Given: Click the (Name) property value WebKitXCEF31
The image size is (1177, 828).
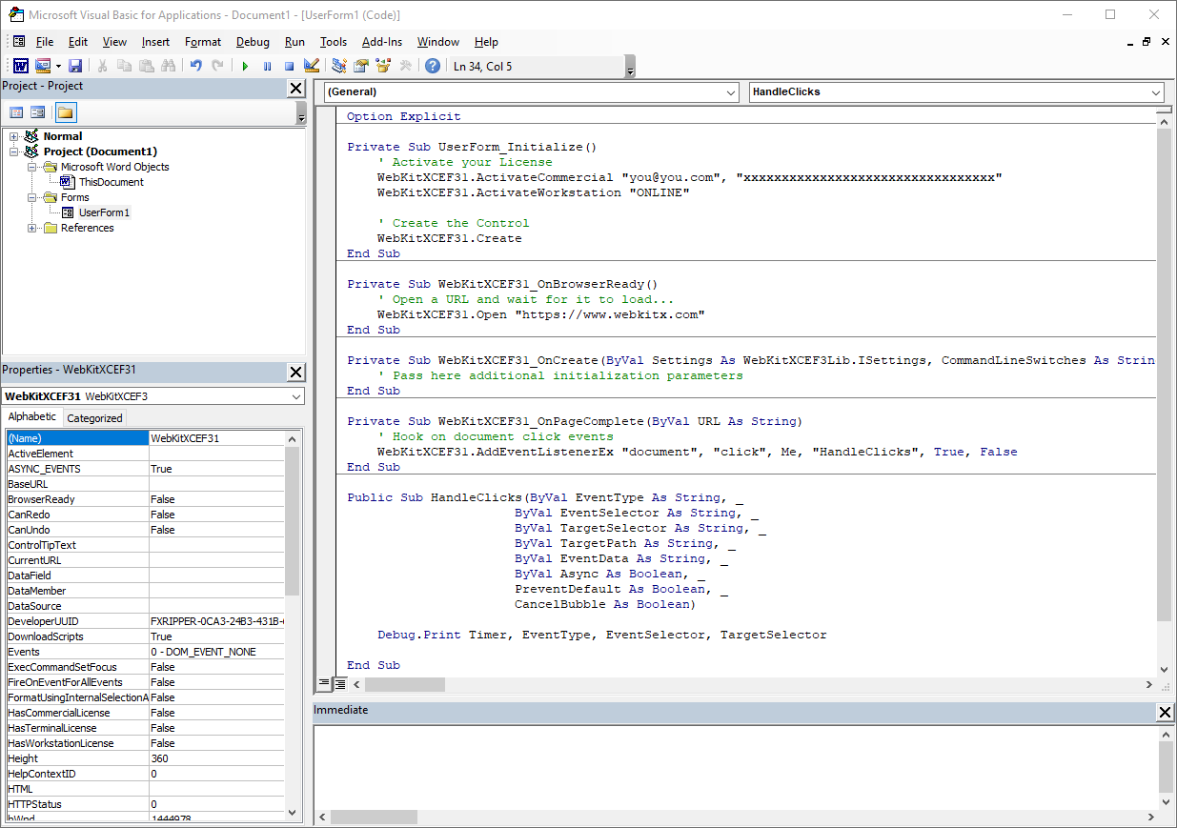Looking at the screenshot, I should (x=216, y=438).
